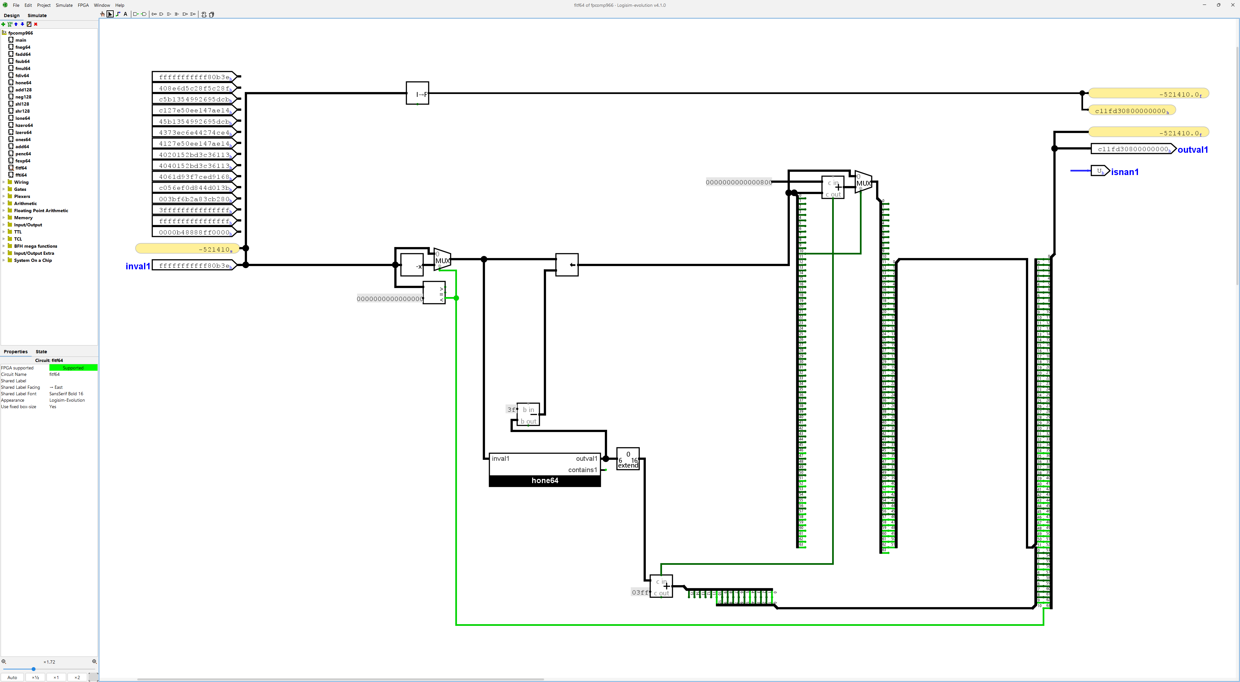Viewport: 1240px width, 682px height.
Task: Open the File menu
Action: click(16, 5)
